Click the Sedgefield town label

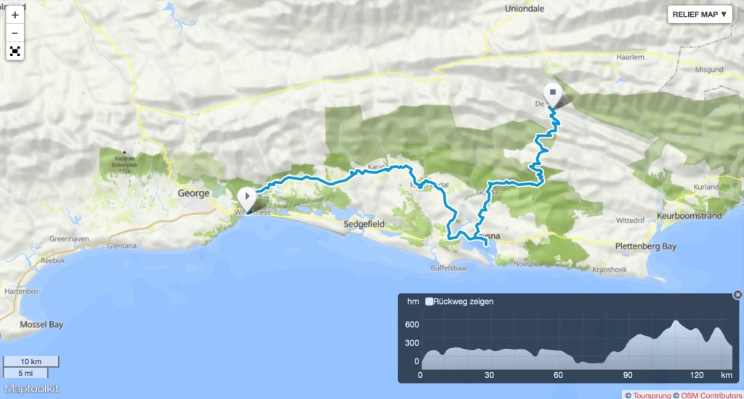click(x=363, y=225)
